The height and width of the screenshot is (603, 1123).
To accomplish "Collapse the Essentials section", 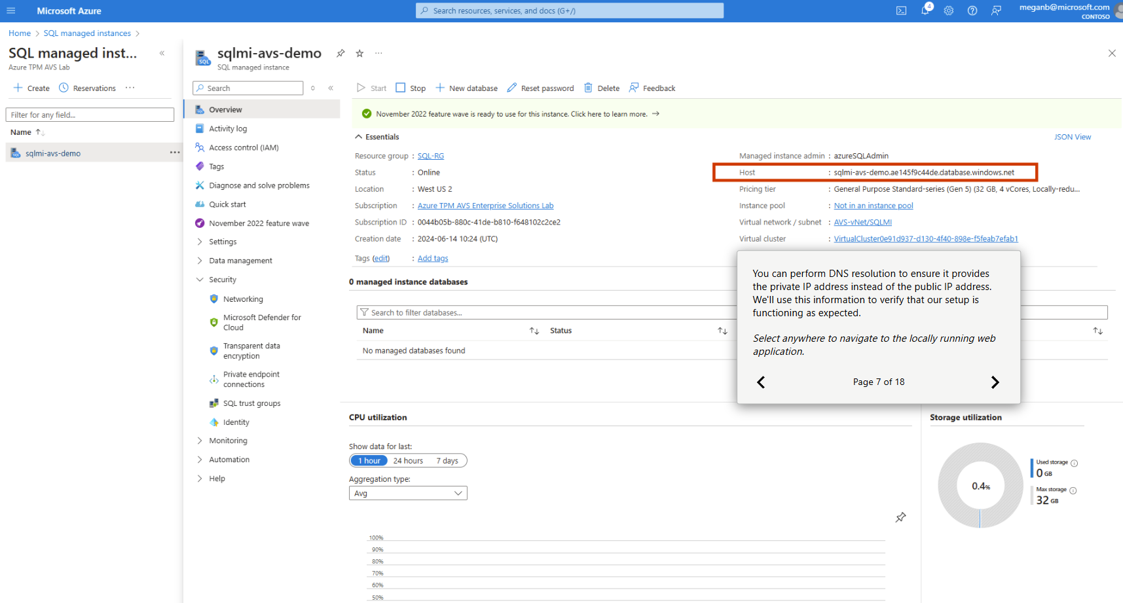I will click(377, 137).
